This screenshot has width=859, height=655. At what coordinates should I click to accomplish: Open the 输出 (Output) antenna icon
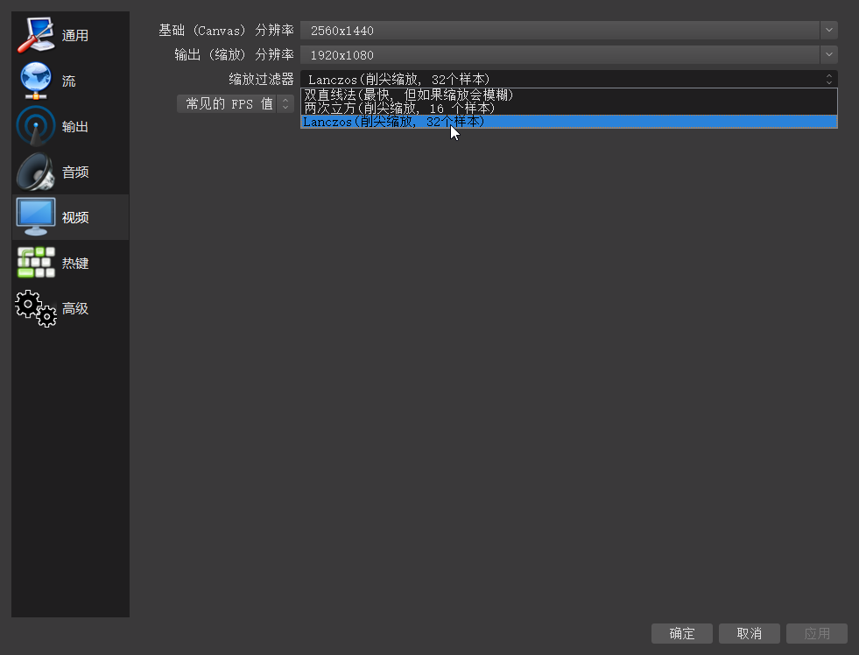click(x=36, y=126)
